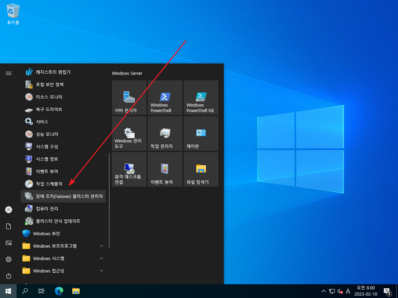Expand the Windows 보조프로그램 folder
Viewport: 398px width, 298px height.
point(63,246)
